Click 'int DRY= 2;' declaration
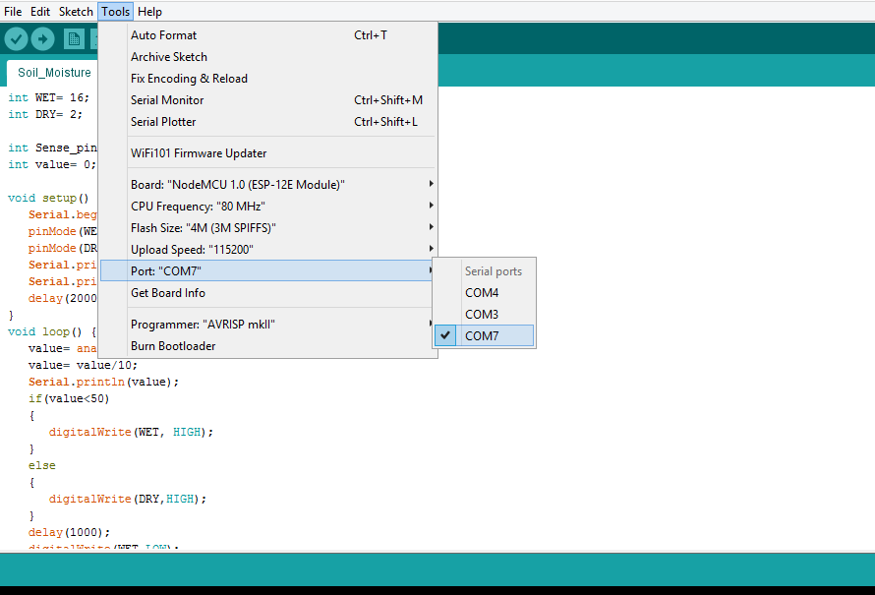Screen dimensions: 875x595 click(45, 114)
